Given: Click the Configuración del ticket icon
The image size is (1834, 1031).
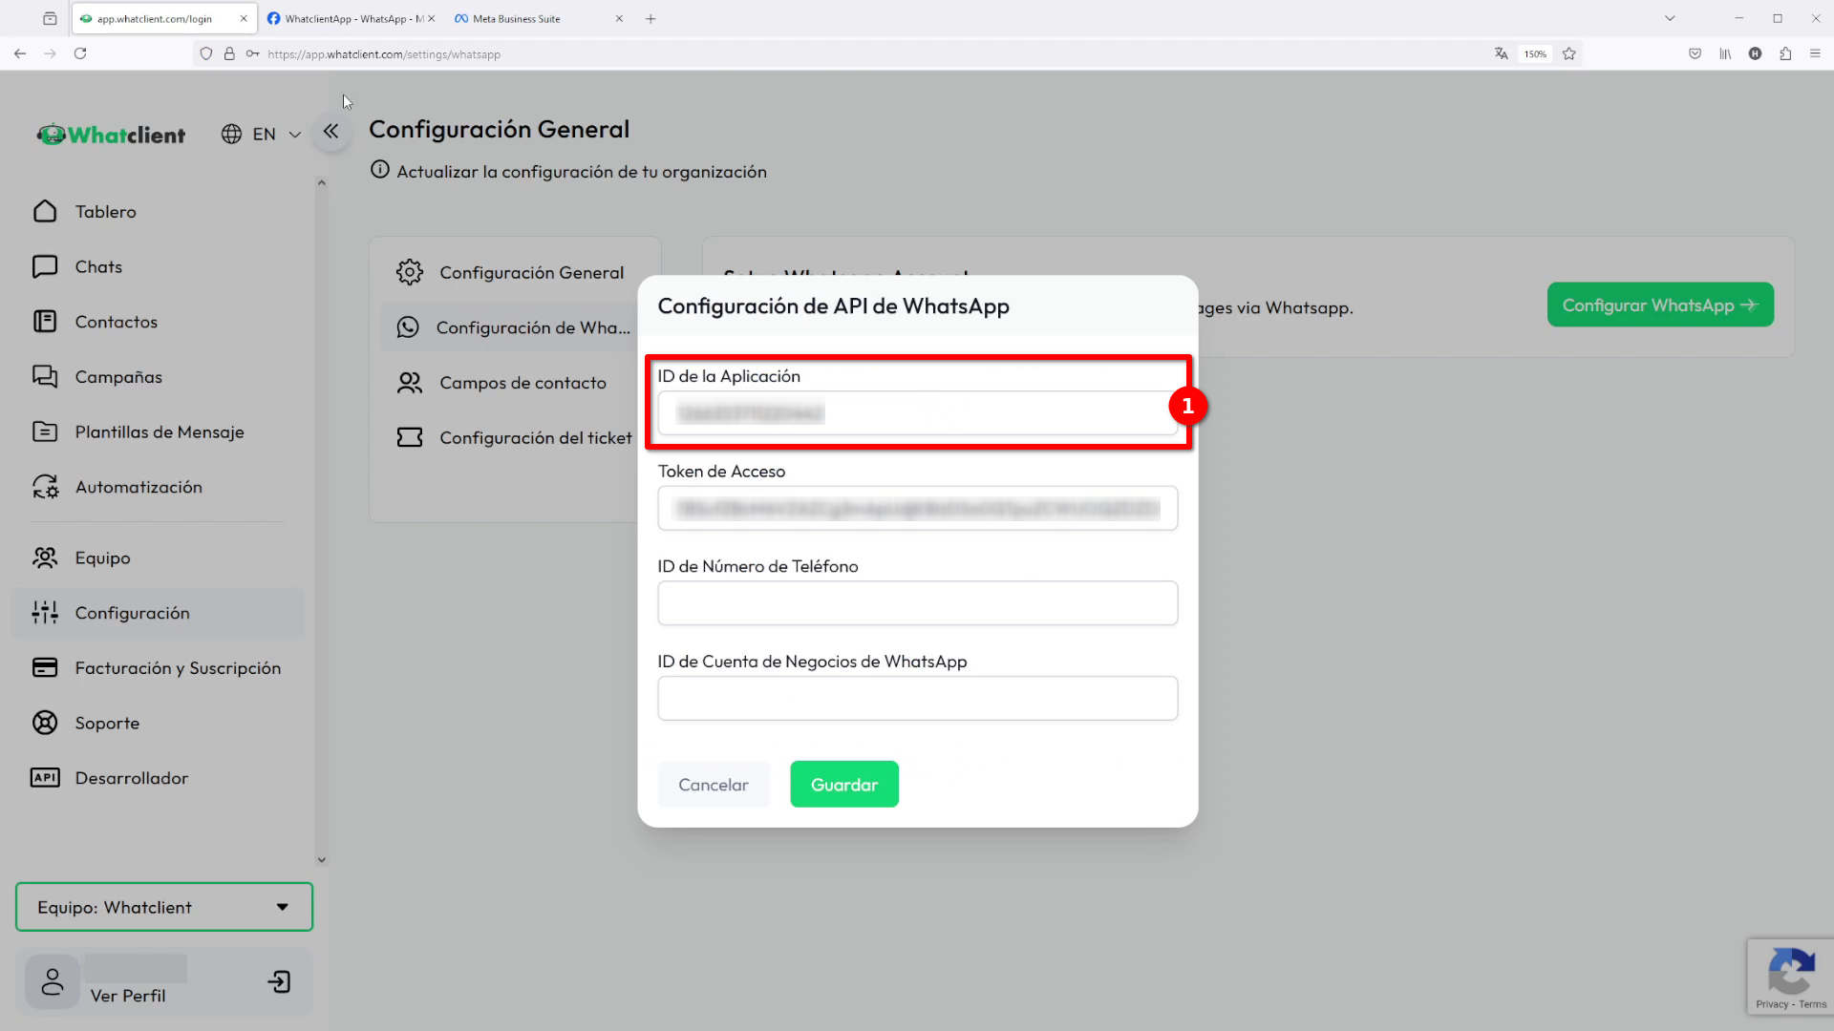Looking at the screenshot, I should [x=410, y=438].
